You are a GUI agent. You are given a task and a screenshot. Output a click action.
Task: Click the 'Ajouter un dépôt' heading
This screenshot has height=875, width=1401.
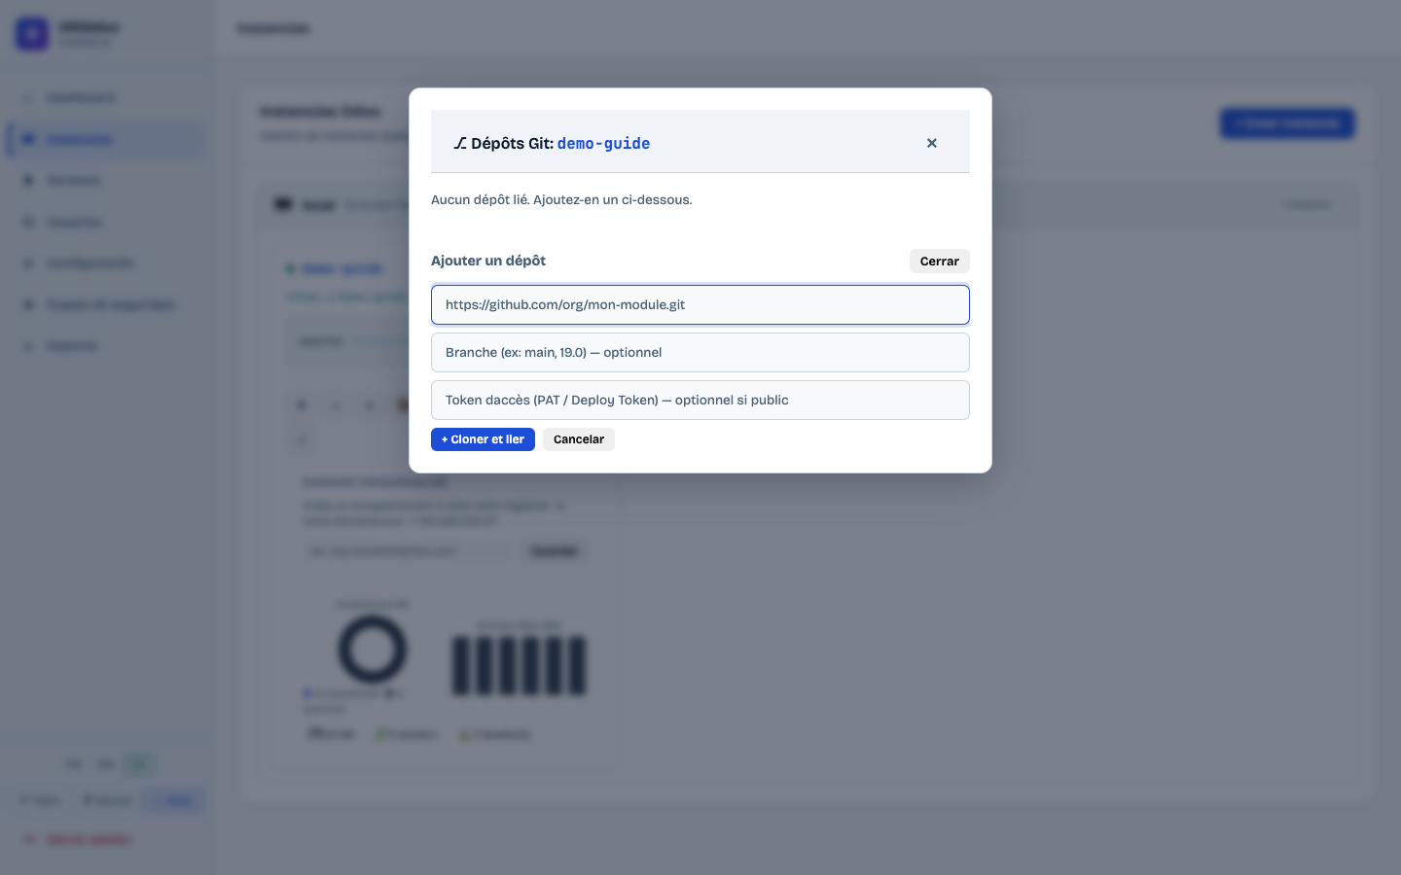click(x=488, y=261)
